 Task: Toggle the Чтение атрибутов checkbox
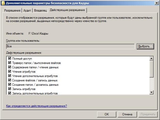pyautogui.click(x=10, y=71)
